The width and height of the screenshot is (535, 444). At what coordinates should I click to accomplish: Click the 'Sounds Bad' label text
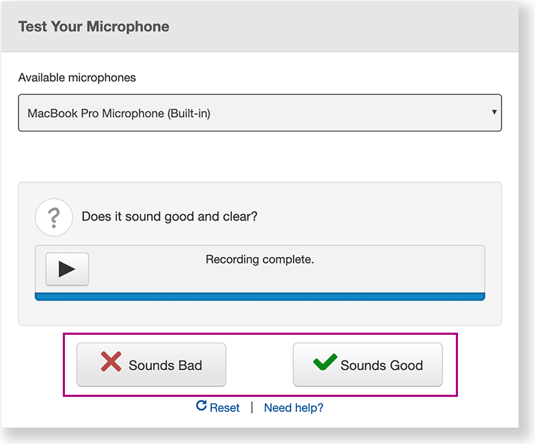tap(165, 365)
